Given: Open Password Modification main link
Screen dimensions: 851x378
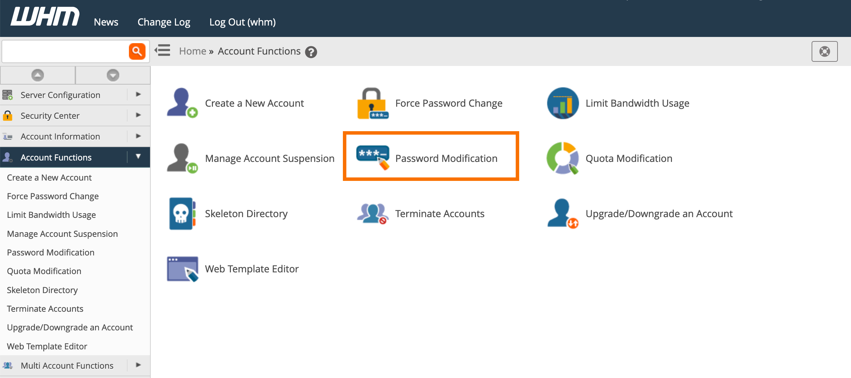Looking at the screenshot, I should click(446, 158).
